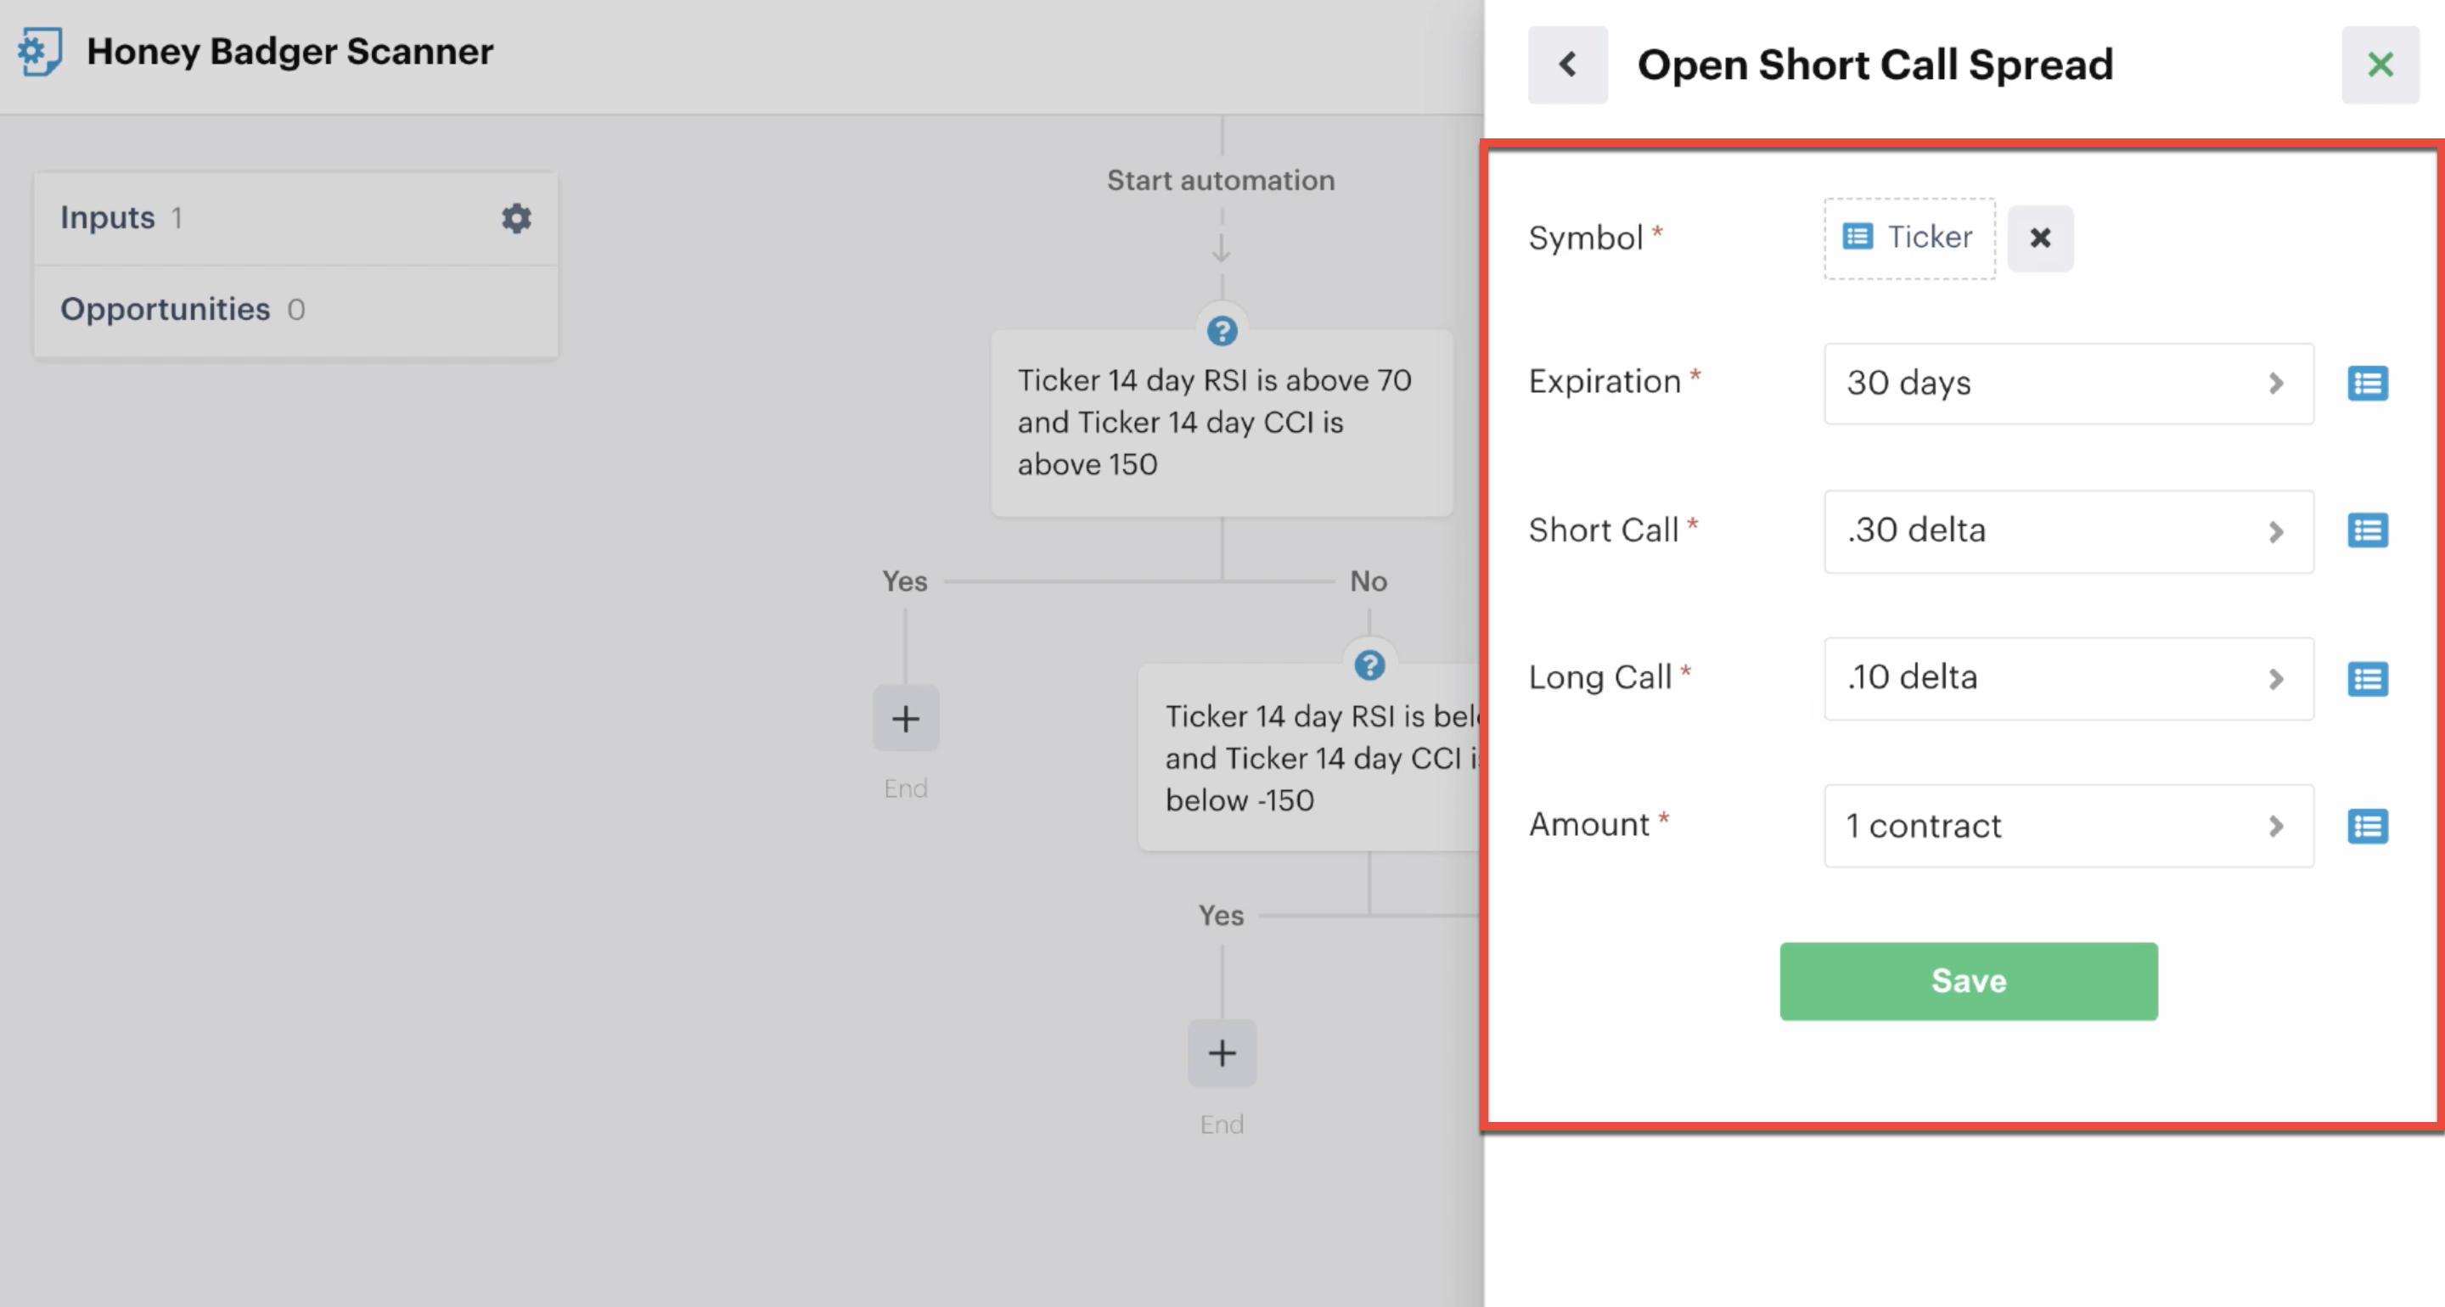Click the Ticker symbol chip
The height and width of the screenshot is (1307, 2445).
coord(1908,238)
